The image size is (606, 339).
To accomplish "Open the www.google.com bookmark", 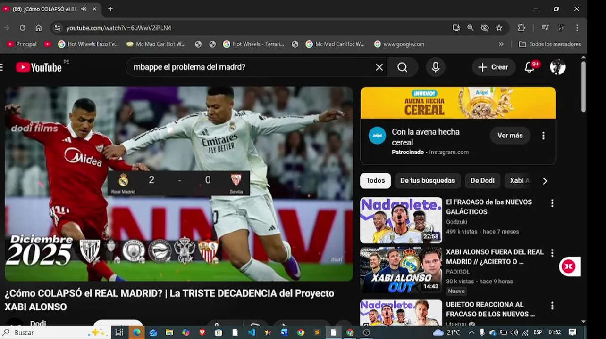I will pyautogui.click(x=399, y=44).
